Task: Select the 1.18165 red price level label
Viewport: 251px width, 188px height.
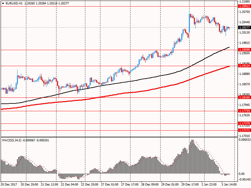Action: tap(244, 97)
